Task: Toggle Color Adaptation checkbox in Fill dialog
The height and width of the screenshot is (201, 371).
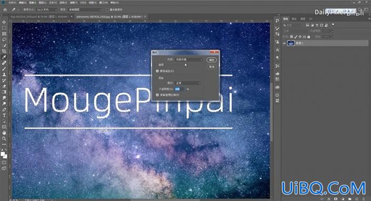Action: point(157,71)
